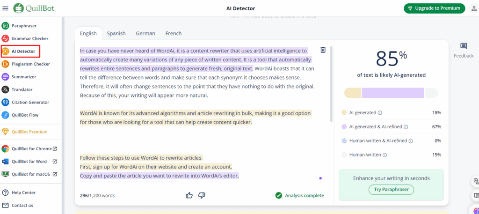Screen dimensions: 479x214
Task: Click the highlighted line 'Follow these steps to use WordAi'
Action: click(x=141, y=158)
